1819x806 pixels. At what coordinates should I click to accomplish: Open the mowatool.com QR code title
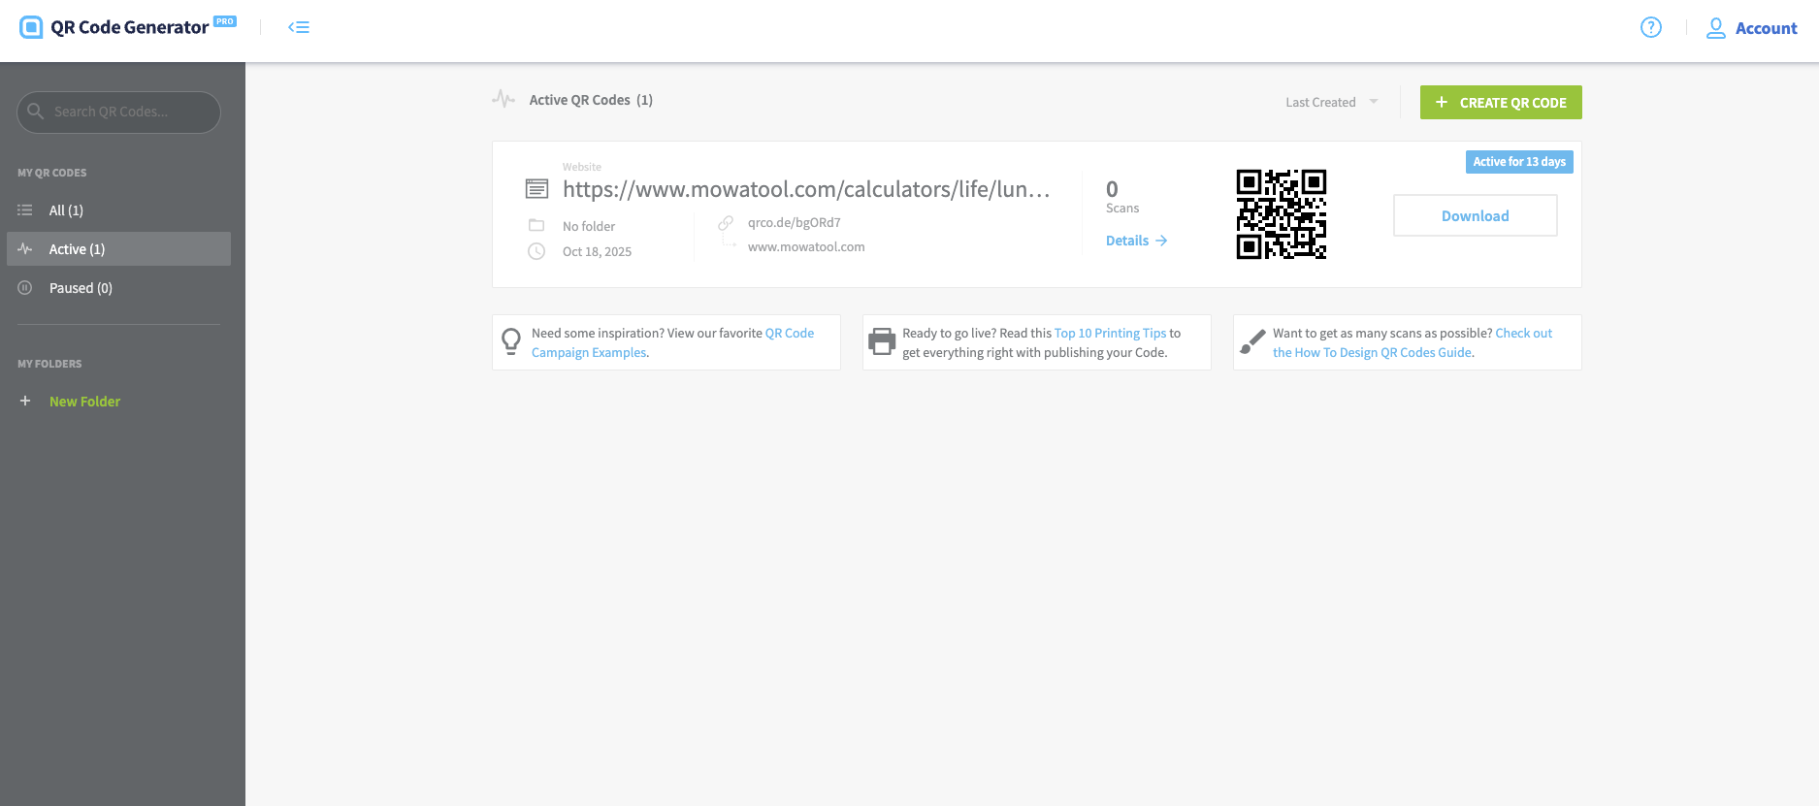pos(806,189)
